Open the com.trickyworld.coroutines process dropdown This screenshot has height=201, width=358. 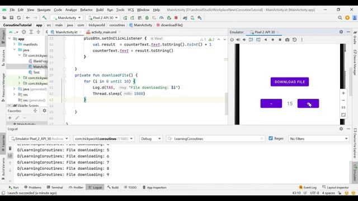[103, 138]
